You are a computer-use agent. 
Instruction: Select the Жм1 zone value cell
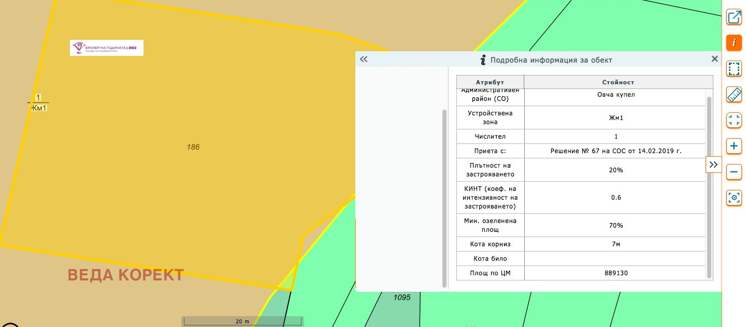(615, 118)
